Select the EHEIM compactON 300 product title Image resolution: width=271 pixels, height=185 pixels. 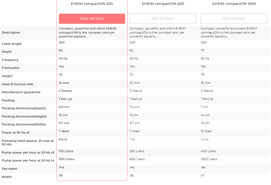coord(92,4)
